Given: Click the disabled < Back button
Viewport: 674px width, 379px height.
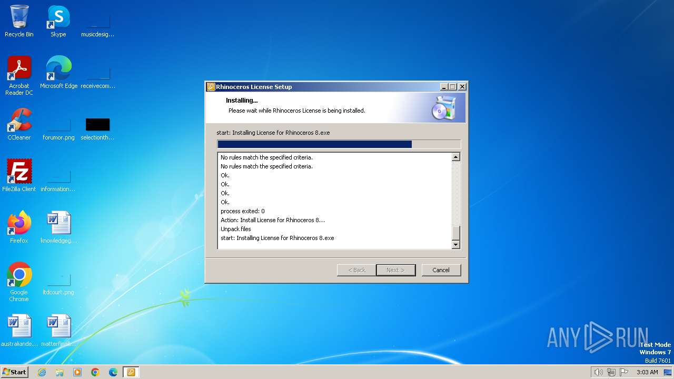Looking at the screenshot, I should click(x=356, y=270).
